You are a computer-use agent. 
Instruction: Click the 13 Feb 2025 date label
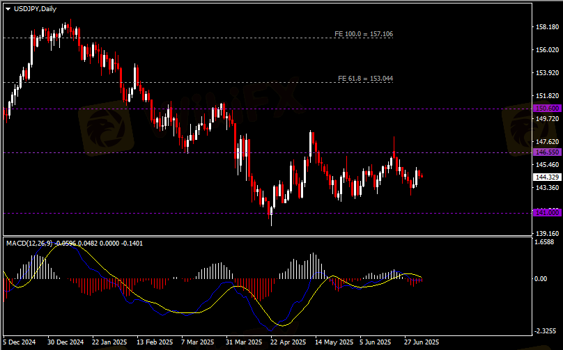tap(155, 342)
